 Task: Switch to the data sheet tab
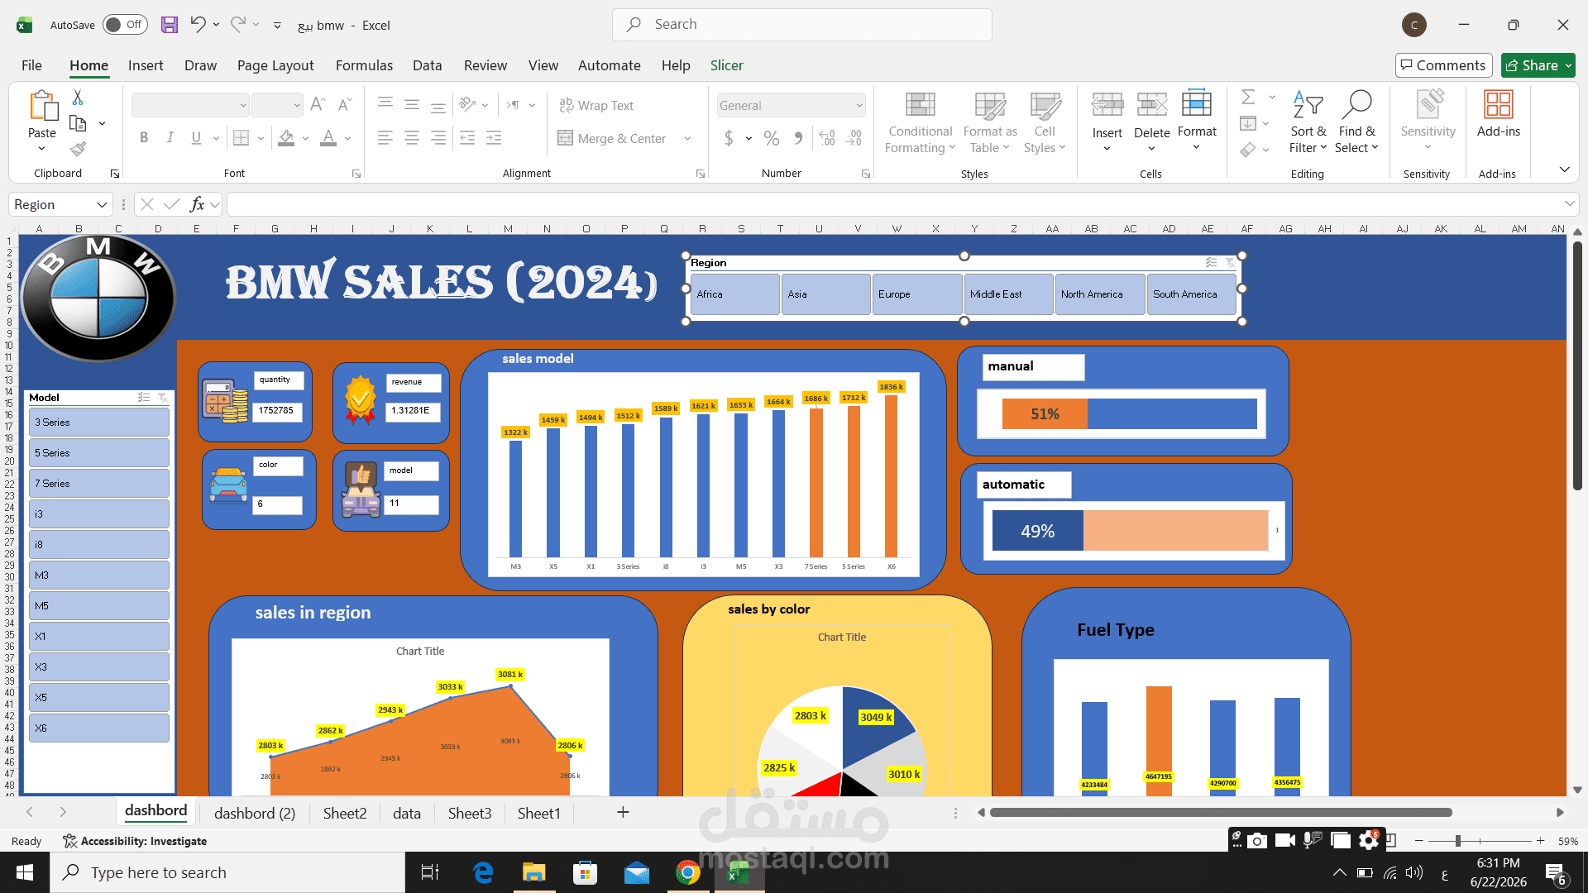[407, 813]
